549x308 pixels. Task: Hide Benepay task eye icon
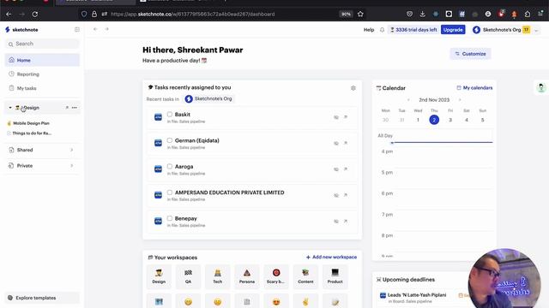(336, 222)
